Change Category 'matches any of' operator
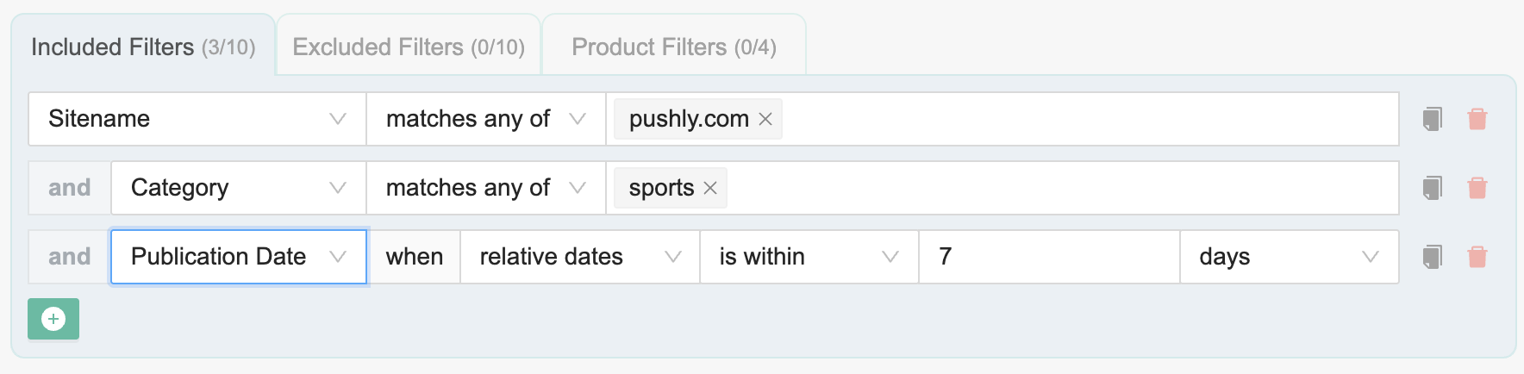This screenshot has height=374, width=1524. coord(485,188)
